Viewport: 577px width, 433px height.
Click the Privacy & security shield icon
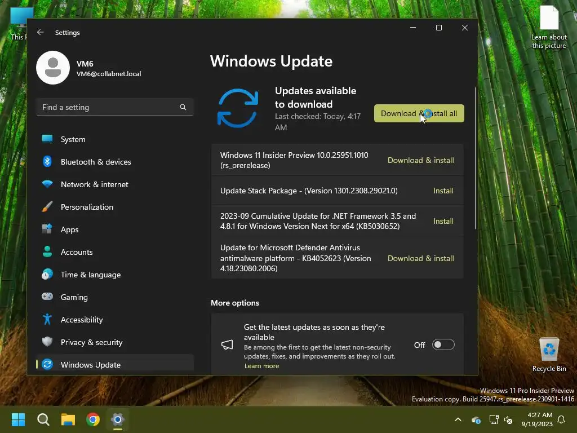coord(47,342)
